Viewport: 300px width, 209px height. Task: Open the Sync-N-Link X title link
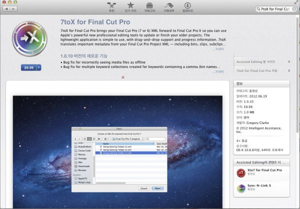[x=259, y=185]
